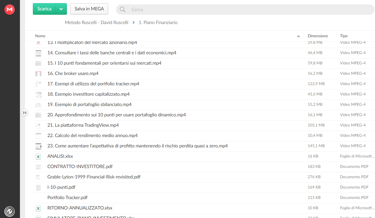The image size is (375, 218).
Task: Click the Excel icon of RITORNO-ANNUALIZZATO.xlsx
Action: pyautogui.click(x=38, y=208)
